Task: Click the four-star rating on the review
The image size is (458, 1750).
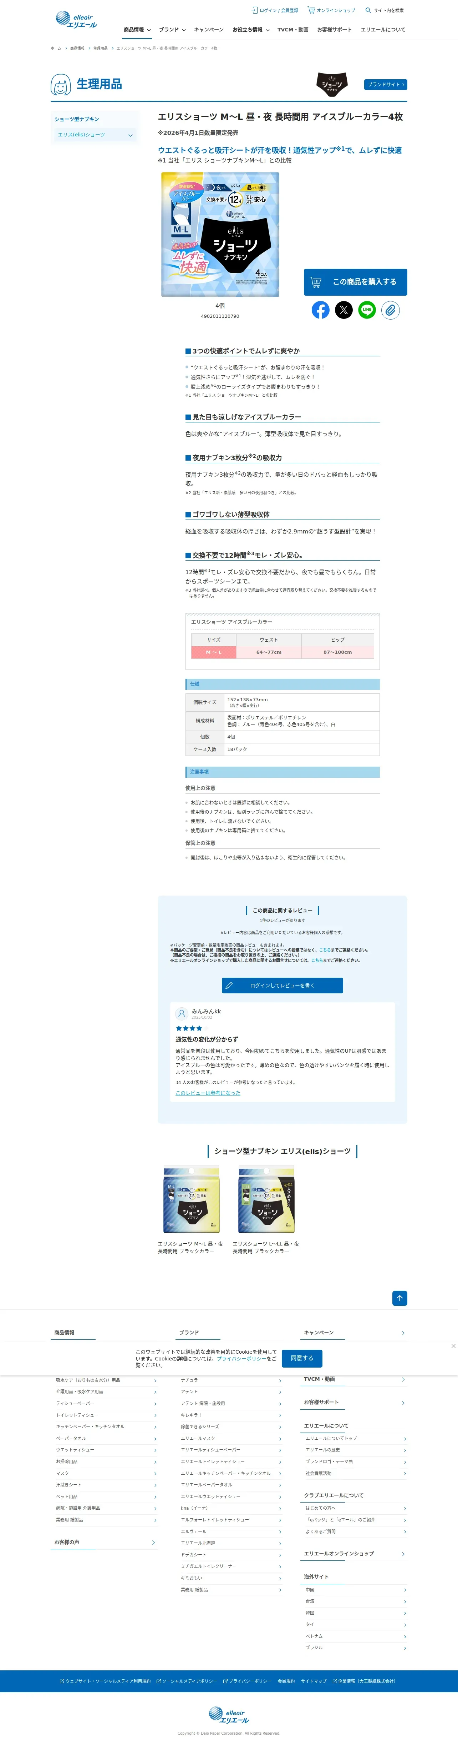Action: 189,1028
